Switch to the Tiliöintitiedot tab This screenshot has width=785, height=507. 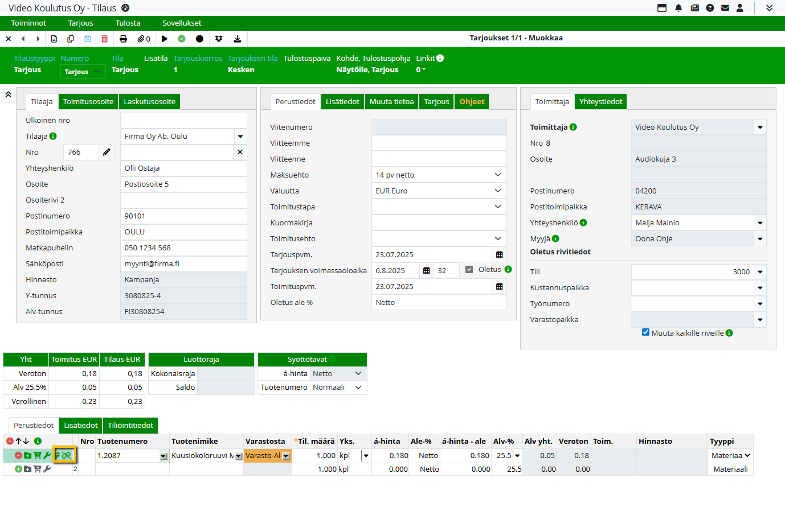tap(130, 426)
